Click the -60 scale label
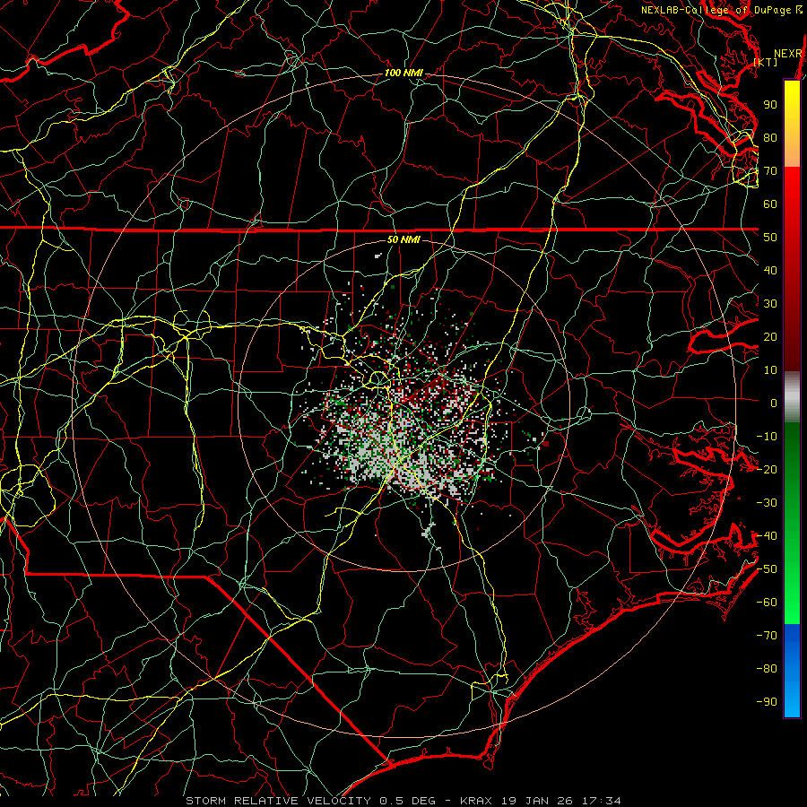This screenshot has height=807, width=807. (767, 603)
